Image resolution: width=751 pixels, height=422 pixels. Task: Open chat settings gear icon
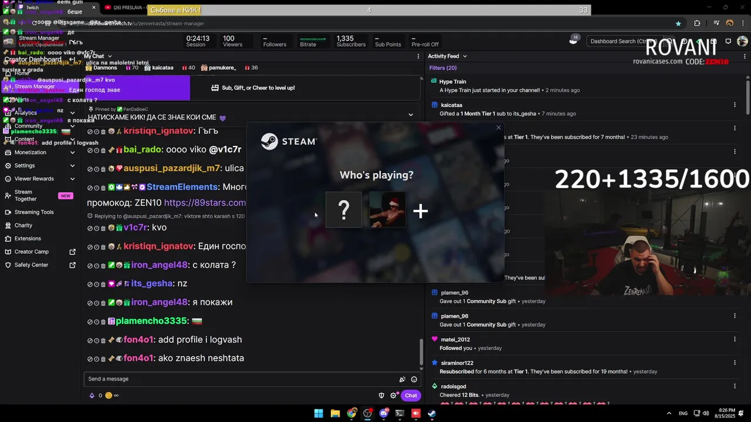point(394,396)
